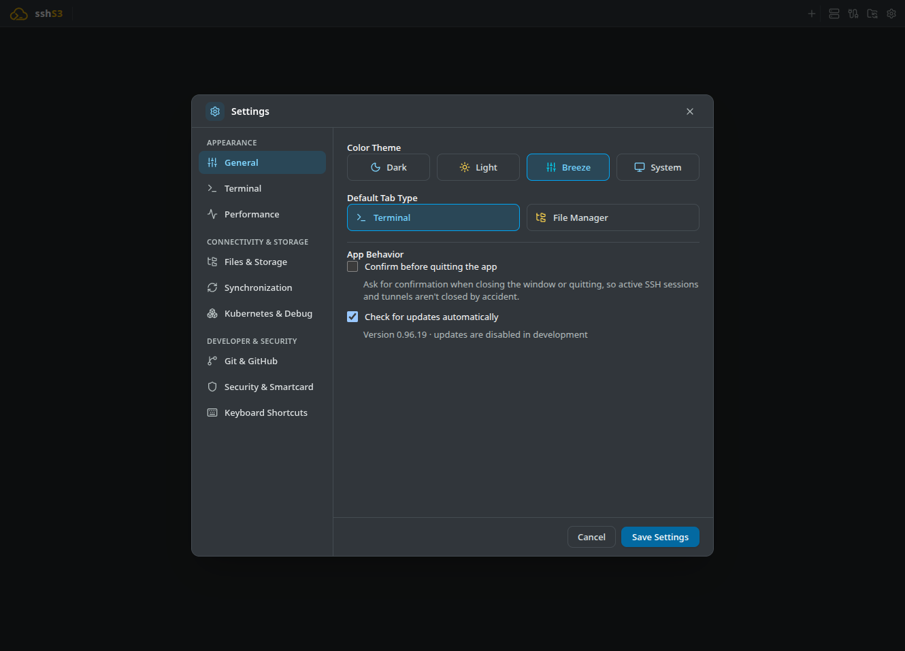
Task: Enable Confirm before quitting the app
Action: tap(352, 267)
